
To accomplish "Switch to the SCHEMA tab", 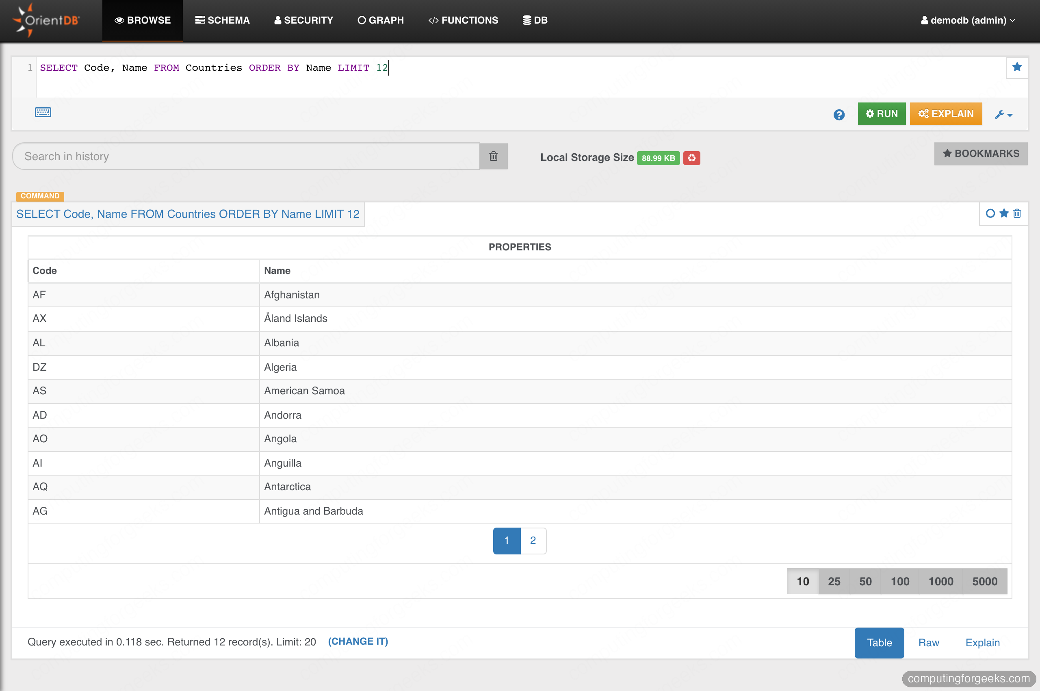I will point(223,20).
